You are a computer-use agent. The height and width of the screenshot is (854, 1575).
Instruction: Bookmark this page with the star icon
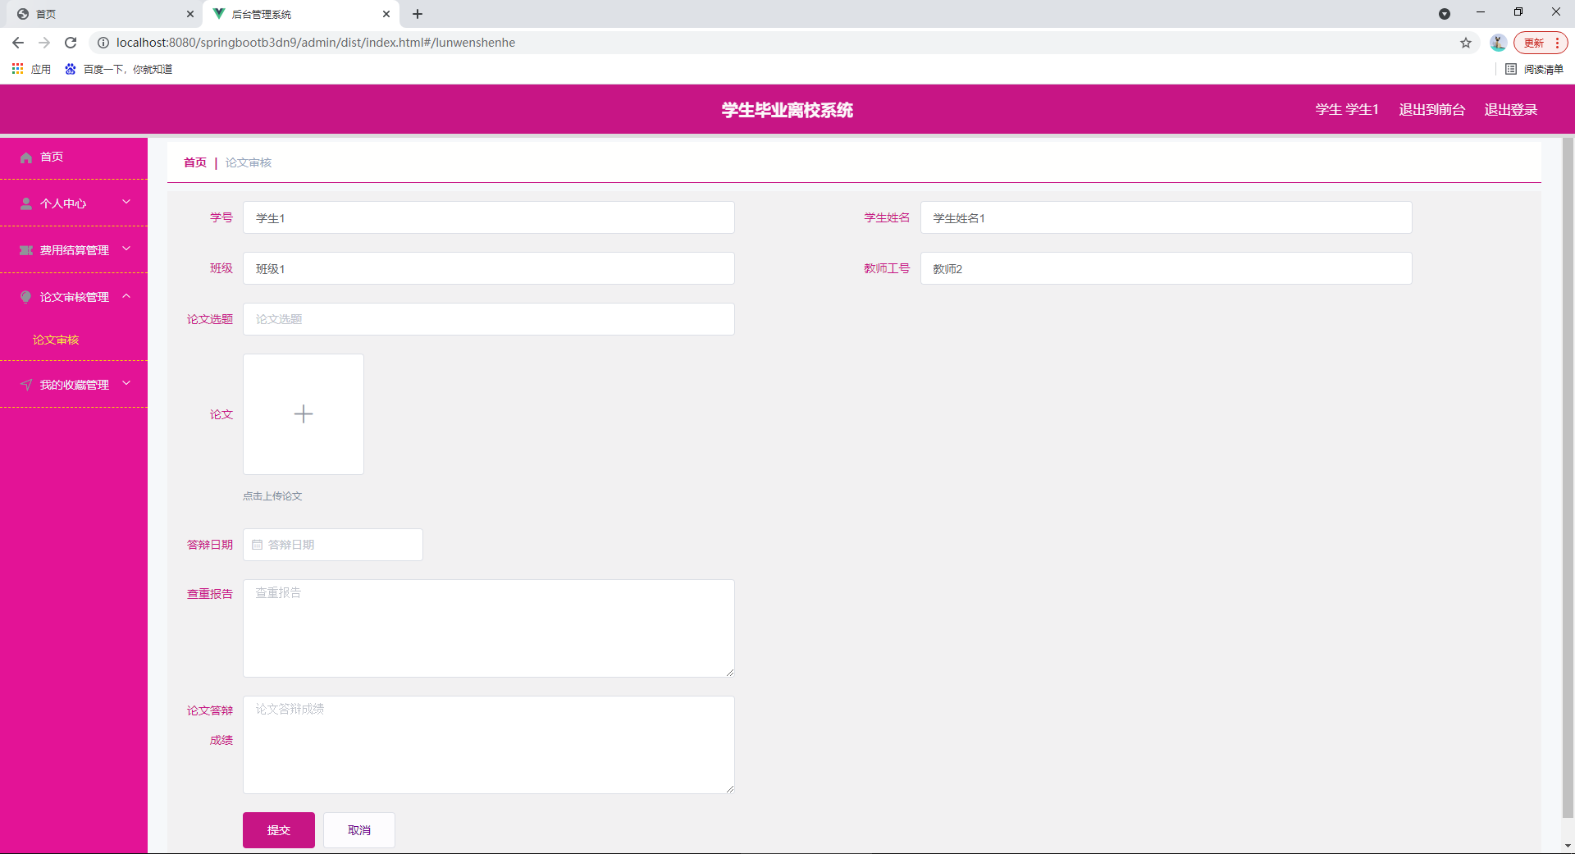(1466, 43)
